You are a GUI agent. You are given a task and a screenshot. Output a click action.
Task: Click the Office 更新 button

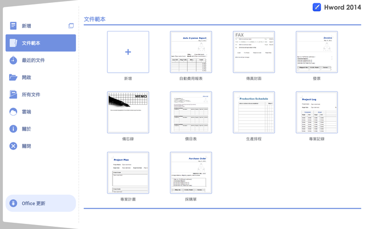(41, 203)
